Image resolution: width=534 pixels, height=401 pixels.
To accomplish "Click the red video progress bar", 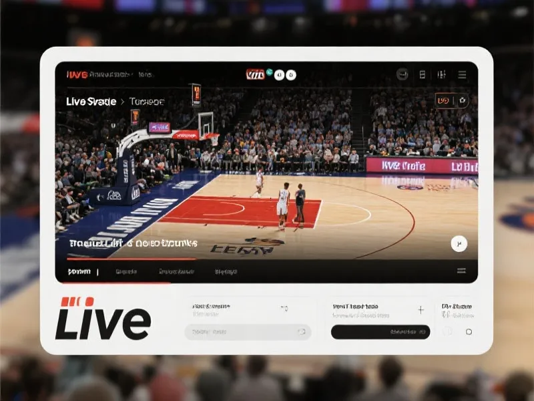I will (127, 259).
